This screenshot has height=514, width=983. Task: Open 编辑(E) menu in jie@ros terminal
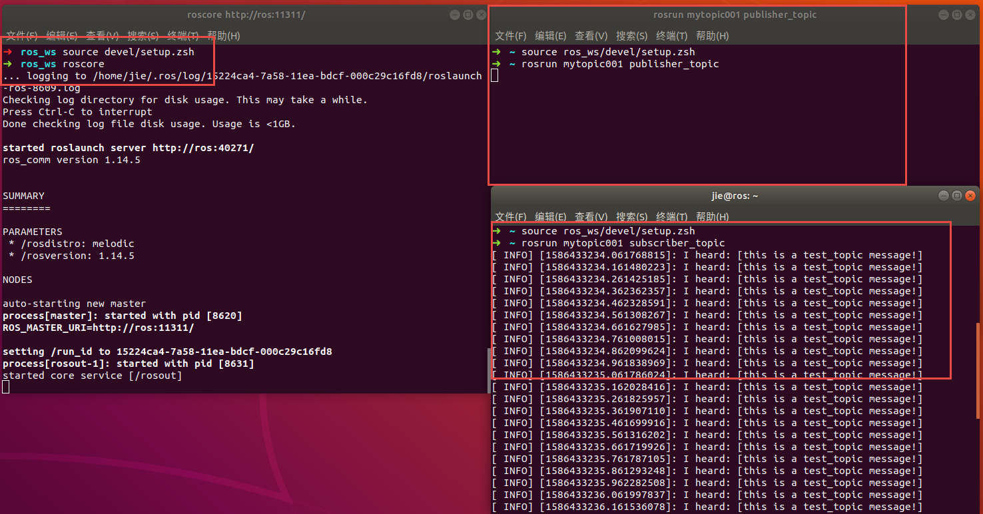tap(551, 216)
